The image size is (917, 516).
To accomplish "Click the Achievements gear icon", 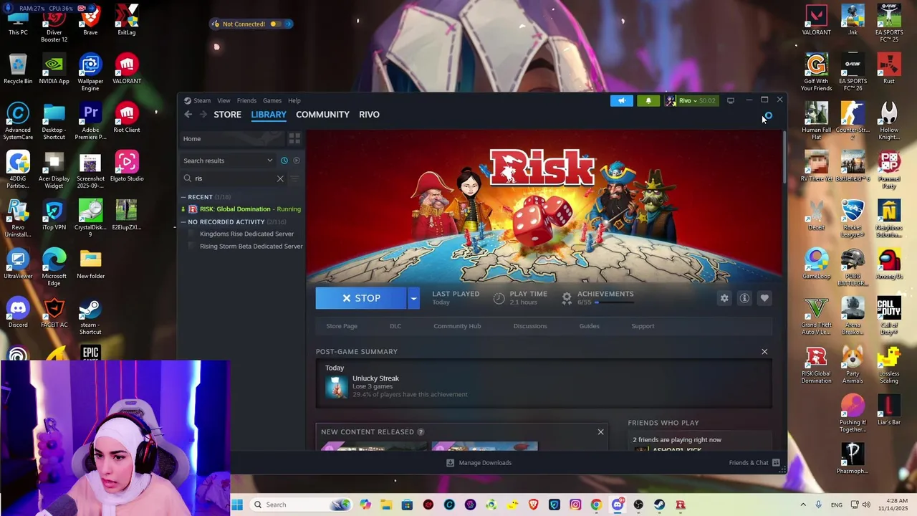I will (x=567, y=298).
